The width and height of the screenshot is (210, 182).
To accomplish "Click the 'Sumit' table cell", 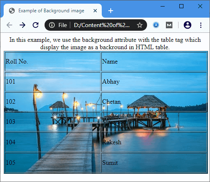I will click(154, 163).
